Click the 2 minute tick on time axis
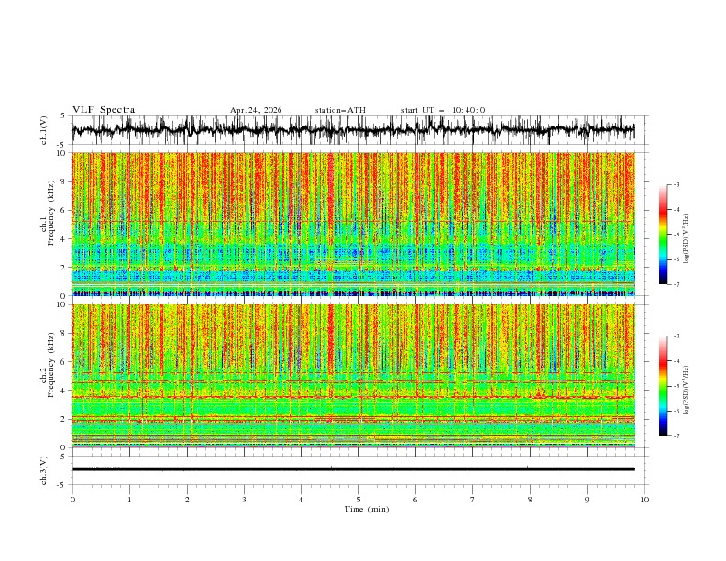The image size is (726, 561). [x=187, y=500]
